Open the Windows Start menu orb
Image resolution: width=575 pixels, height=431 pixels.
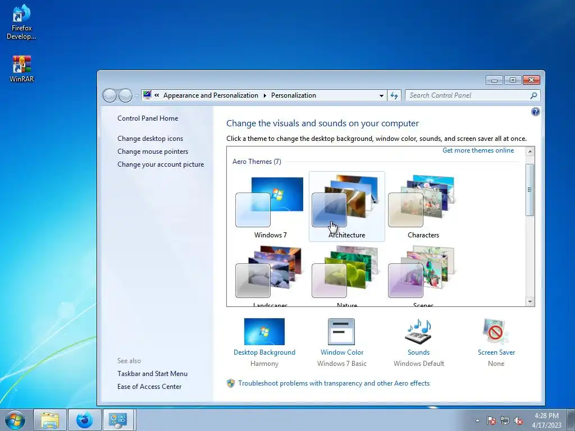pos(15,420)
